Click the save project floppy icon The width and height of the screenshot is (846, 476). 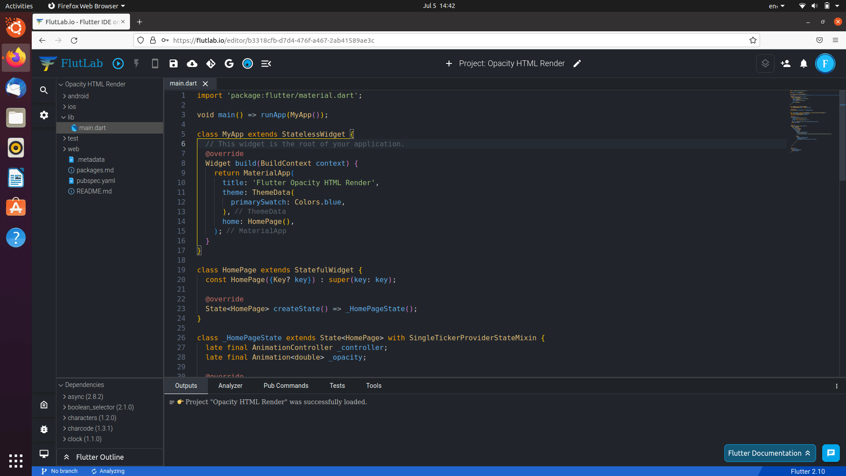(174, 63)
